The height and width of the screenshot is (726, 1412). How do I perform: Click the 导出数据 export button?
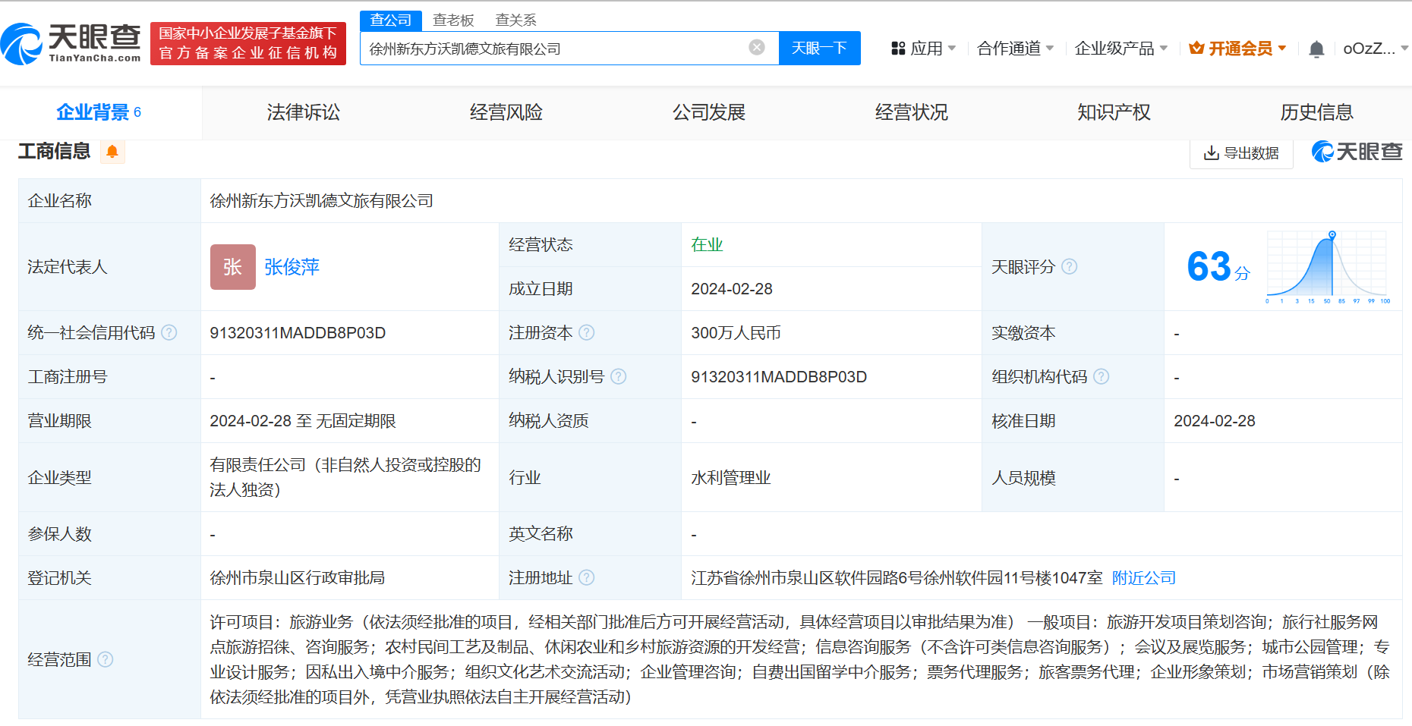(x=1241, y=153)
